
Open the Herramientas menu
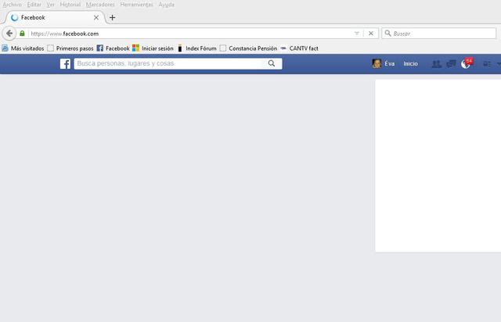[136, 5]
